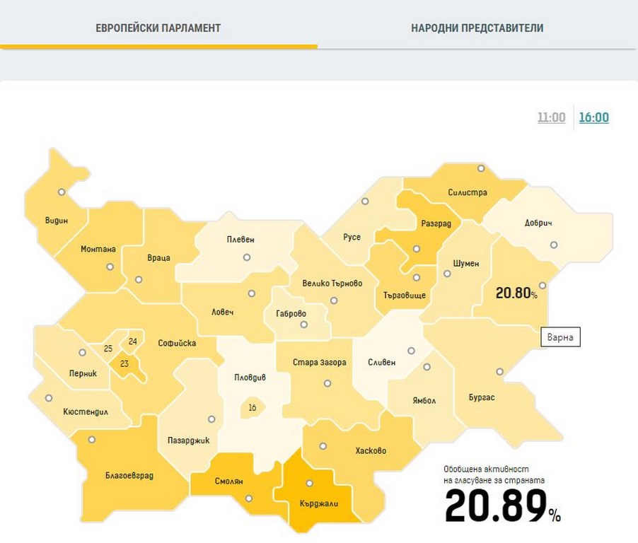Select district 16 inside Пловдив
This screenshot has width=638, height=543.
click(x=252, y=408)
